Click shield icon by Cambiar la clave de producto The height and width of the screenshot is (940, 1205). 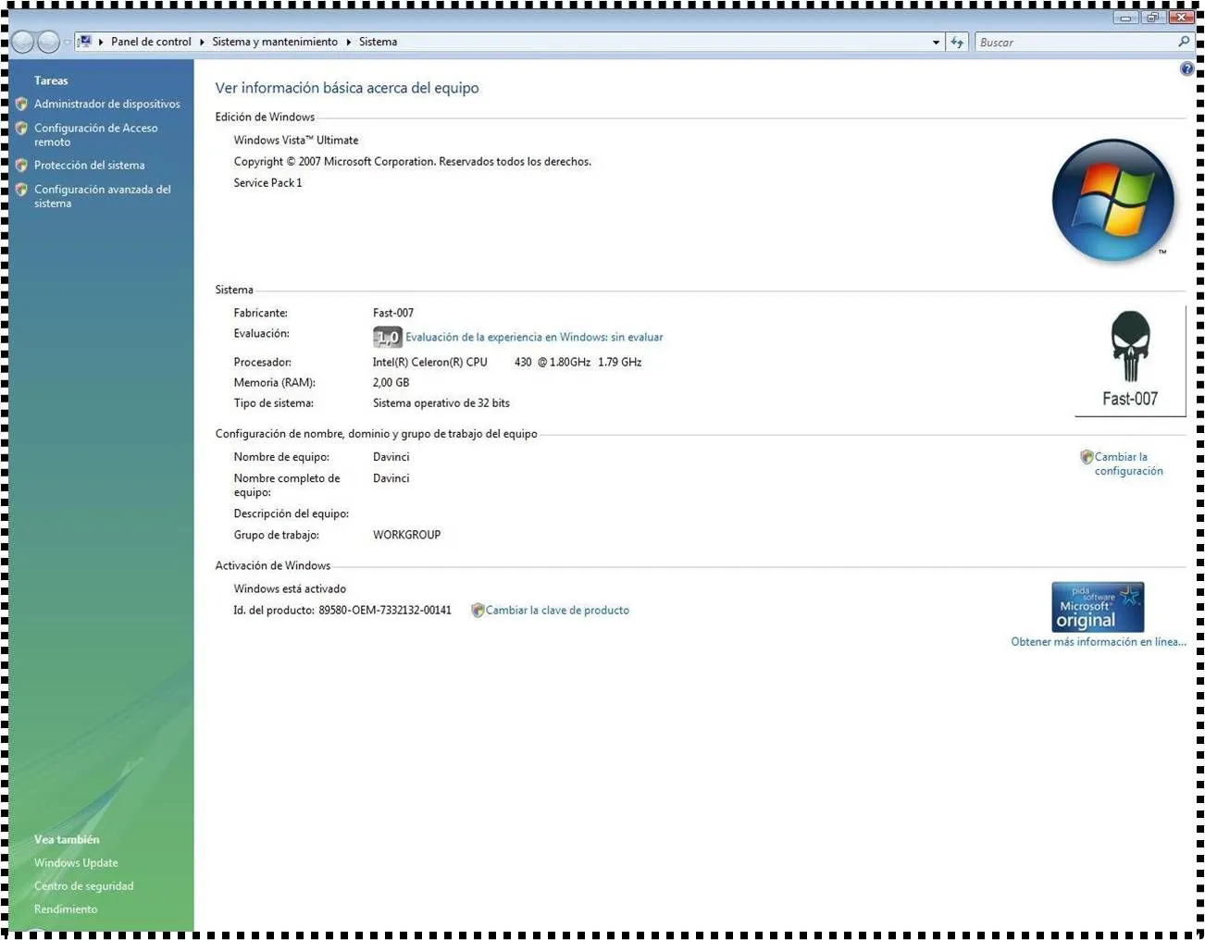[x=478, y=610]
